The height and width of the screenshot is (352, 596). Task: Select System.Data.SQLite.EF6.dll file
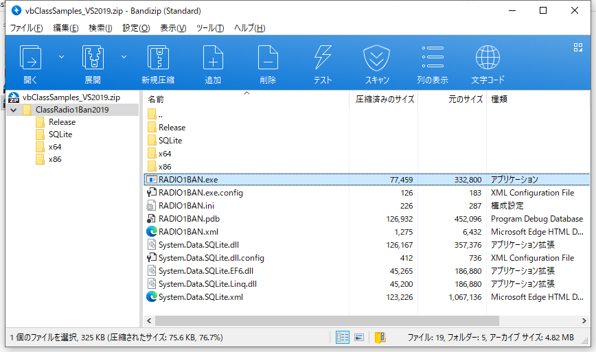205,271
